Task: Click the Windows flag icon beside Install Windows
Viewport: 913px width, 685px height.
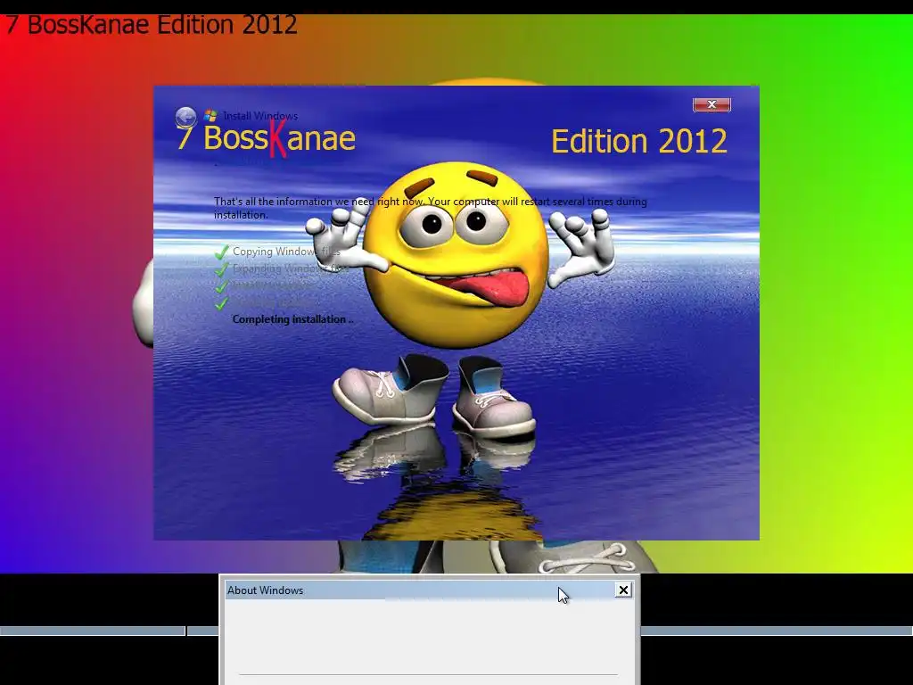Action: (x=210, y=115)
